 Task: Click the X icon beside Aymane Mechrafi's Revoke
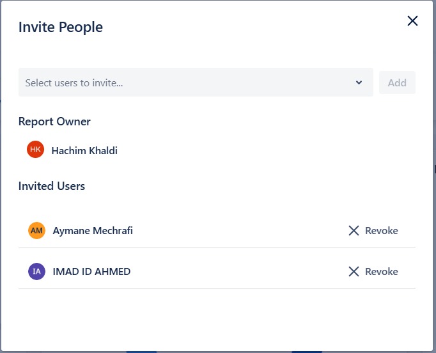tap(354, 231)
